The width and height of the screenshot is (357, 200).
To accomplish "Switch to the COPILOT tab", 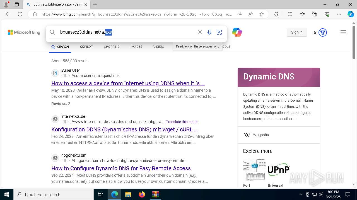I will [86, 47].
